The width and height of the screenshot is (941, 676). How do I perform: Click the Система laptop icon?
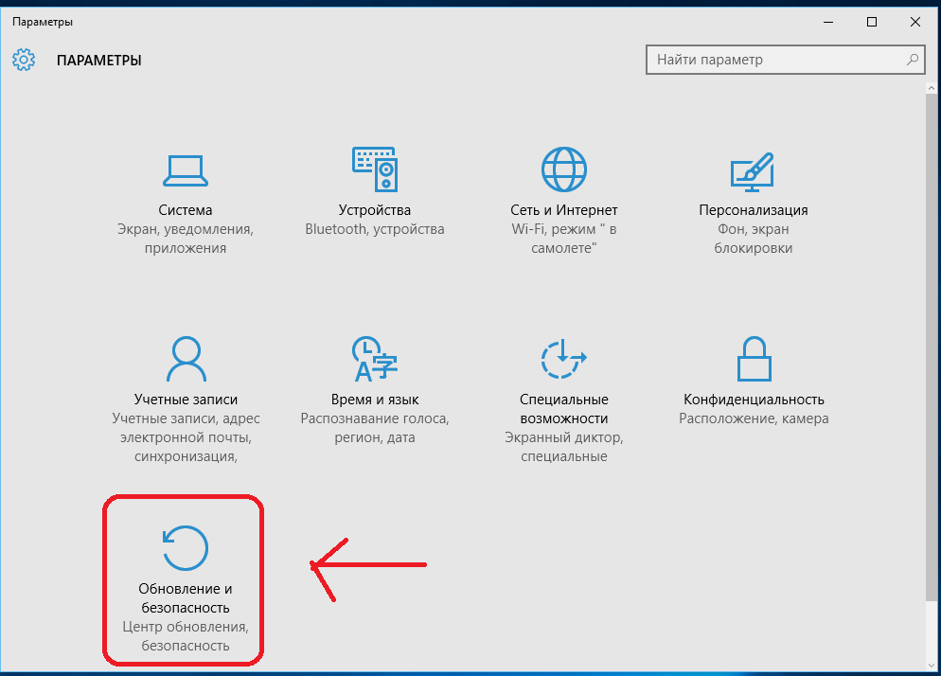(186, 170)
